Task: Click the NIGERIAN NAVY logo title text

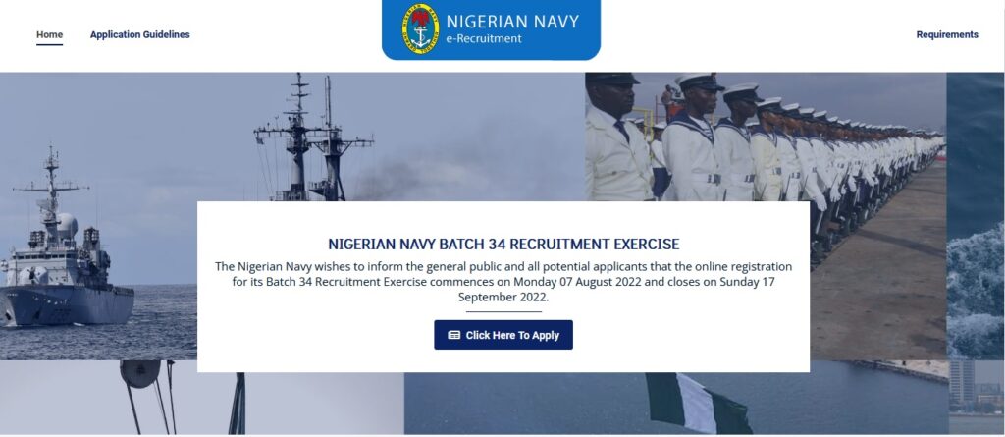Action: (512, 22)
